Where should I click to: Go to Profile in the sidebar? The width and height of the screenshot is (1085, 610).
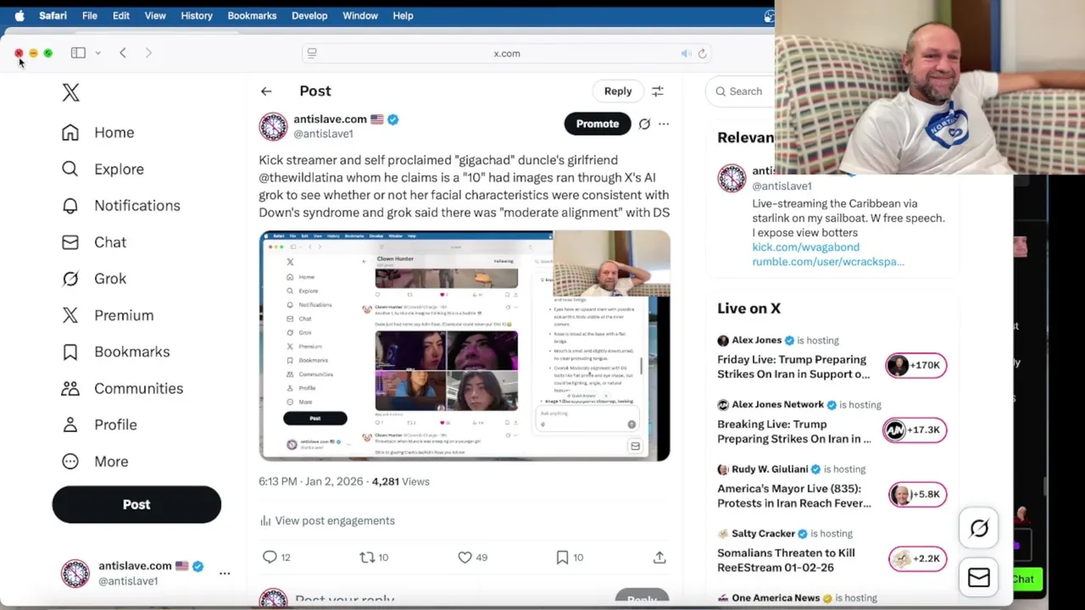coord(98,424)
